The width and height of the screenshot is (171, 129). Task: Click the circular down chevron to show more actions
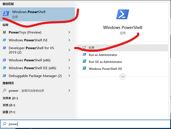(x=123, y=77)
